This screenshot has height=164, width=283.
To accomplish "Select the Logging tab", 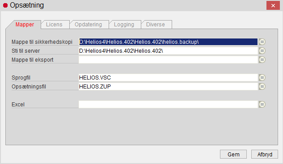I will 125,25.
